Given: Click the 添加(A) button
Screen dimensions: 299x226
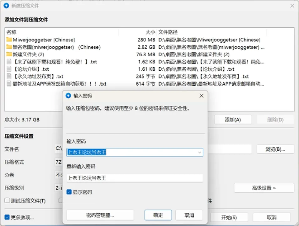Looking at the screenshot, I should [233, 120].
